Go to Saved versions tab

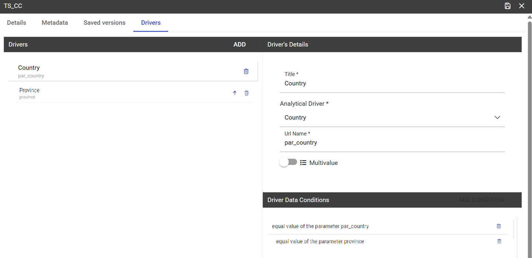coord(105,23)
